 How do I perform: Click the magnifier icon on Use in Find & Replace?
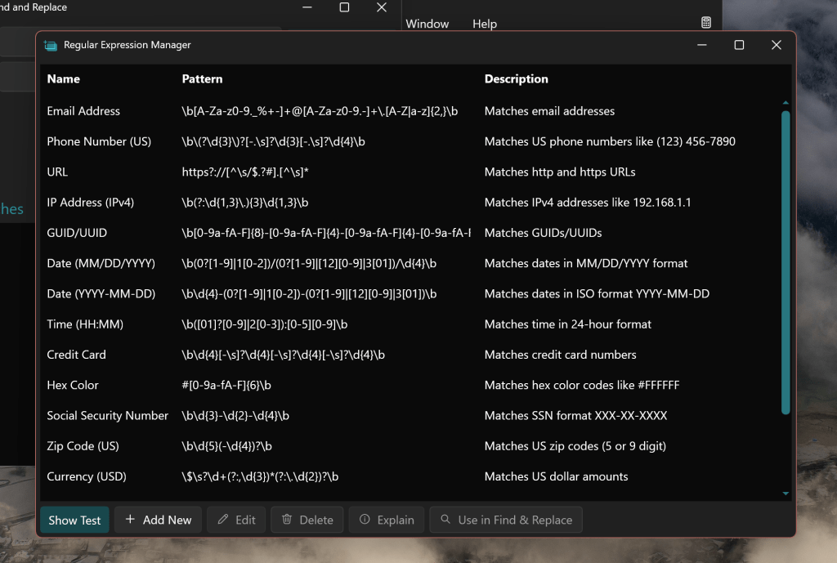click(x=445, y=520)
